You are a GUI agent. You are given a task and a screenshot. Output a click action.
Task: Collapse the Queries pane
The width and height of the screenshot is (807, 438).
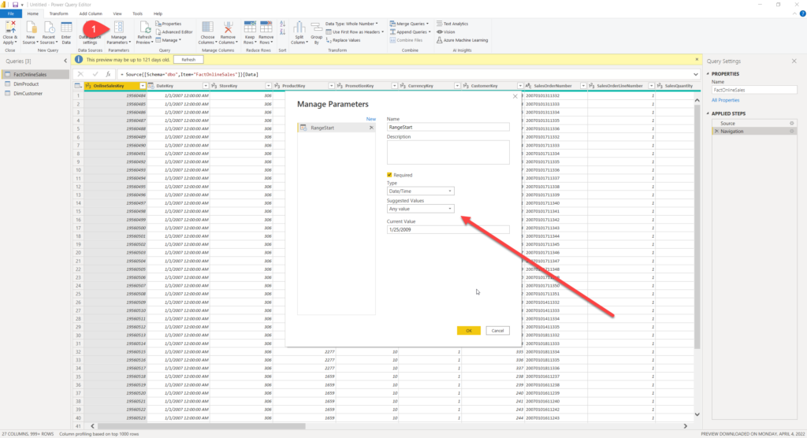pos(65,61)
